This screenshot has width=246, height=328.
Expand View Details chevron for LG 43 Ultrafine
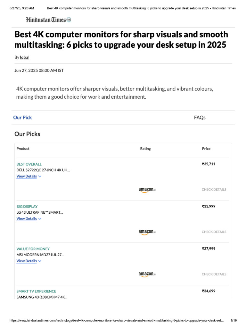[x=40, y=219]
